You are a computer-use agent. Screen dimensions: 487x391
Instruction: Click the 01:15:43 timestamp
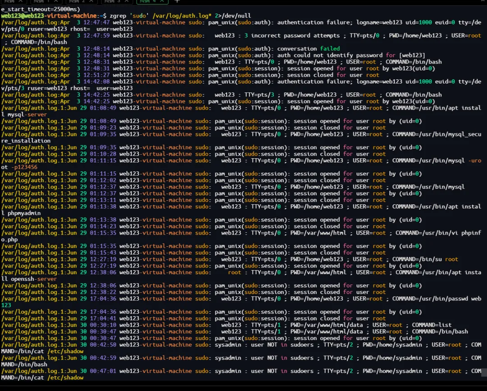coord(103,253)
